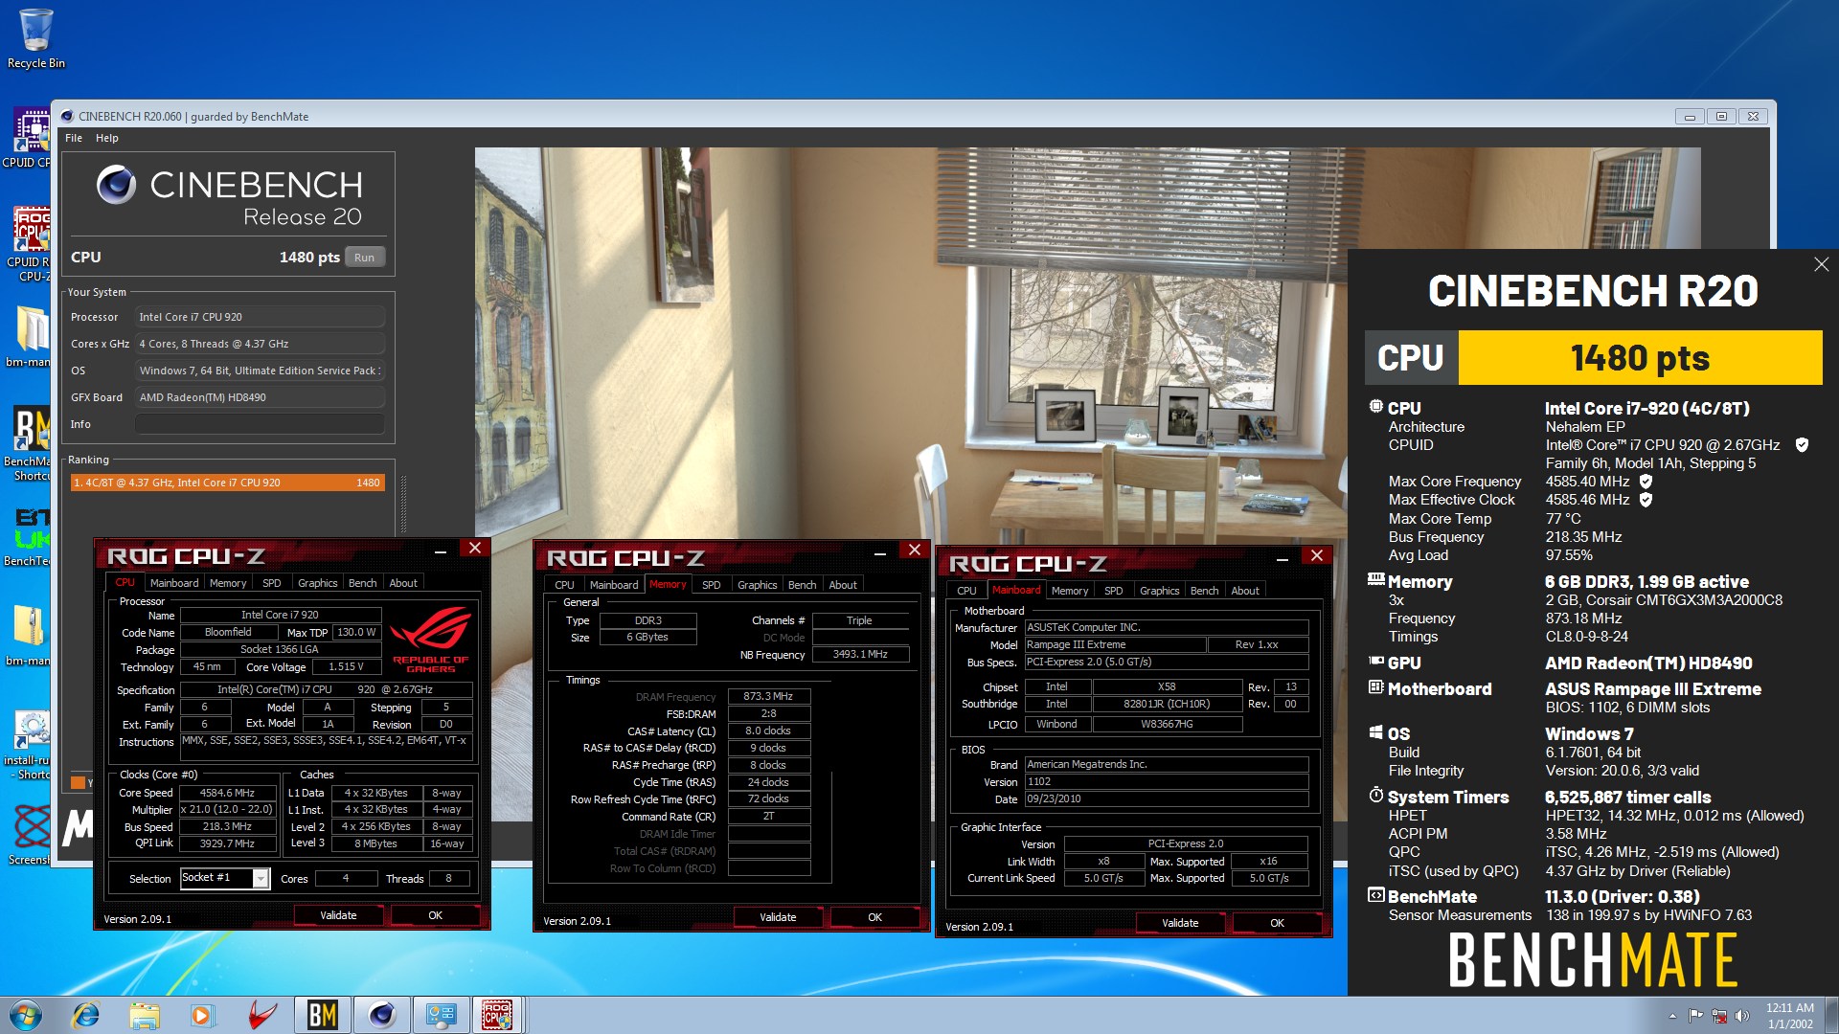Open Windows Media Player taskbar icon
The image size is (1839, 1034).
click(202, 1015)
